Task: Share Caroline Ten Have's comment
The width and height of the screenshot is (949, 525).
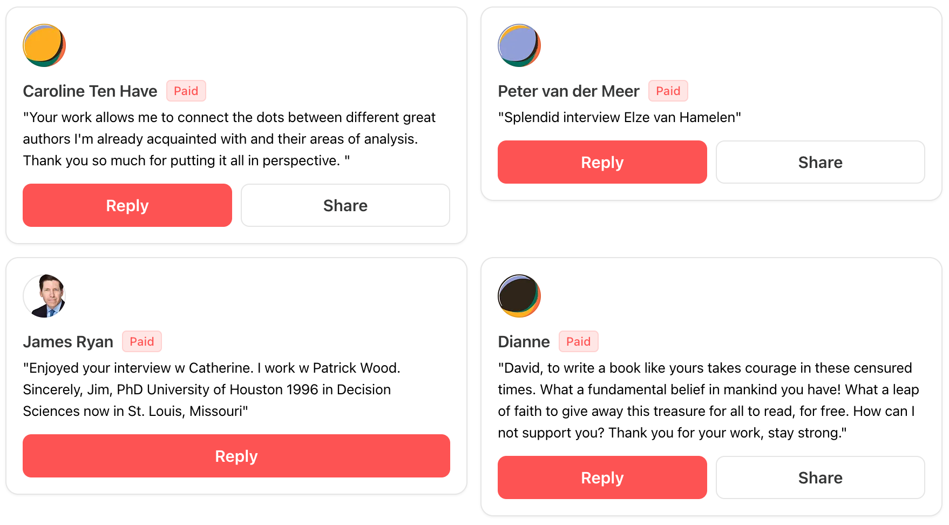Action: coord(345,205)
